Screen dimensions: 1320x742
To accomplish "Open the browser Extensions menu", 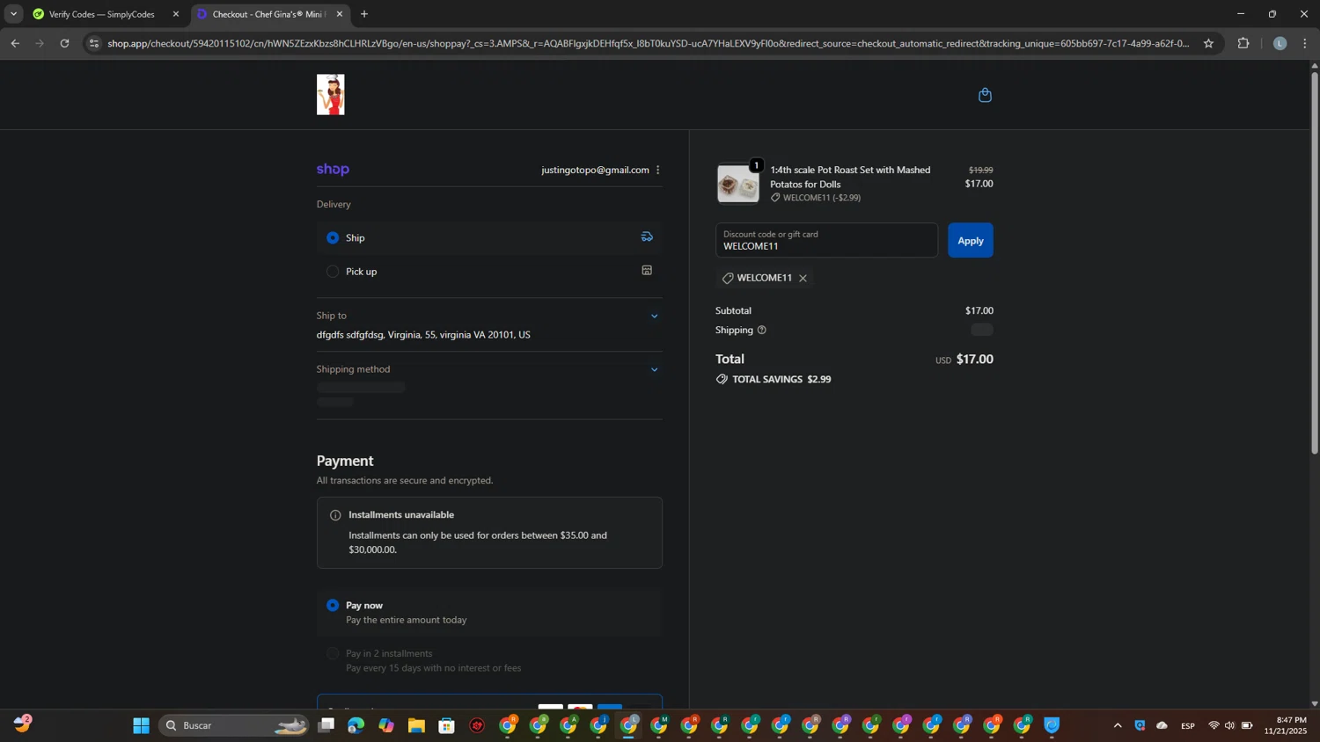I will [x=1243, y=43].
